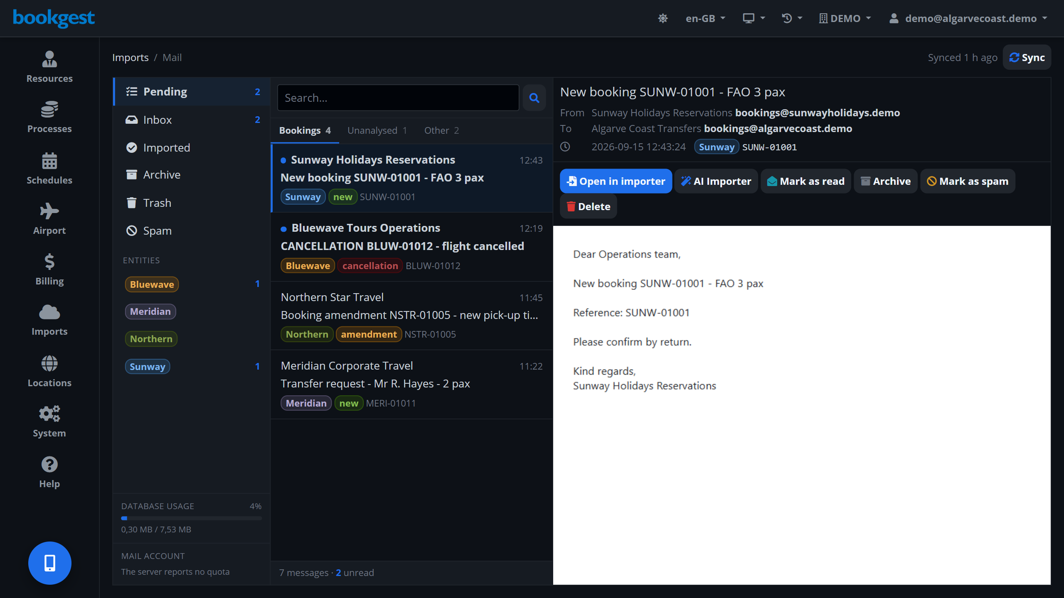Viewport: 1064px width, 598px height.
Task: Open the Locations globe icon
Action: [x=49, y=363]
